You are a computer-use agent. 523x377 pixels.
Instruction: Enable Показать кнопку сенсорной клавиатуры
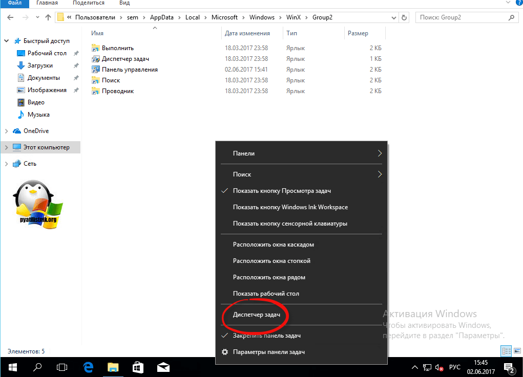(290, 224)
